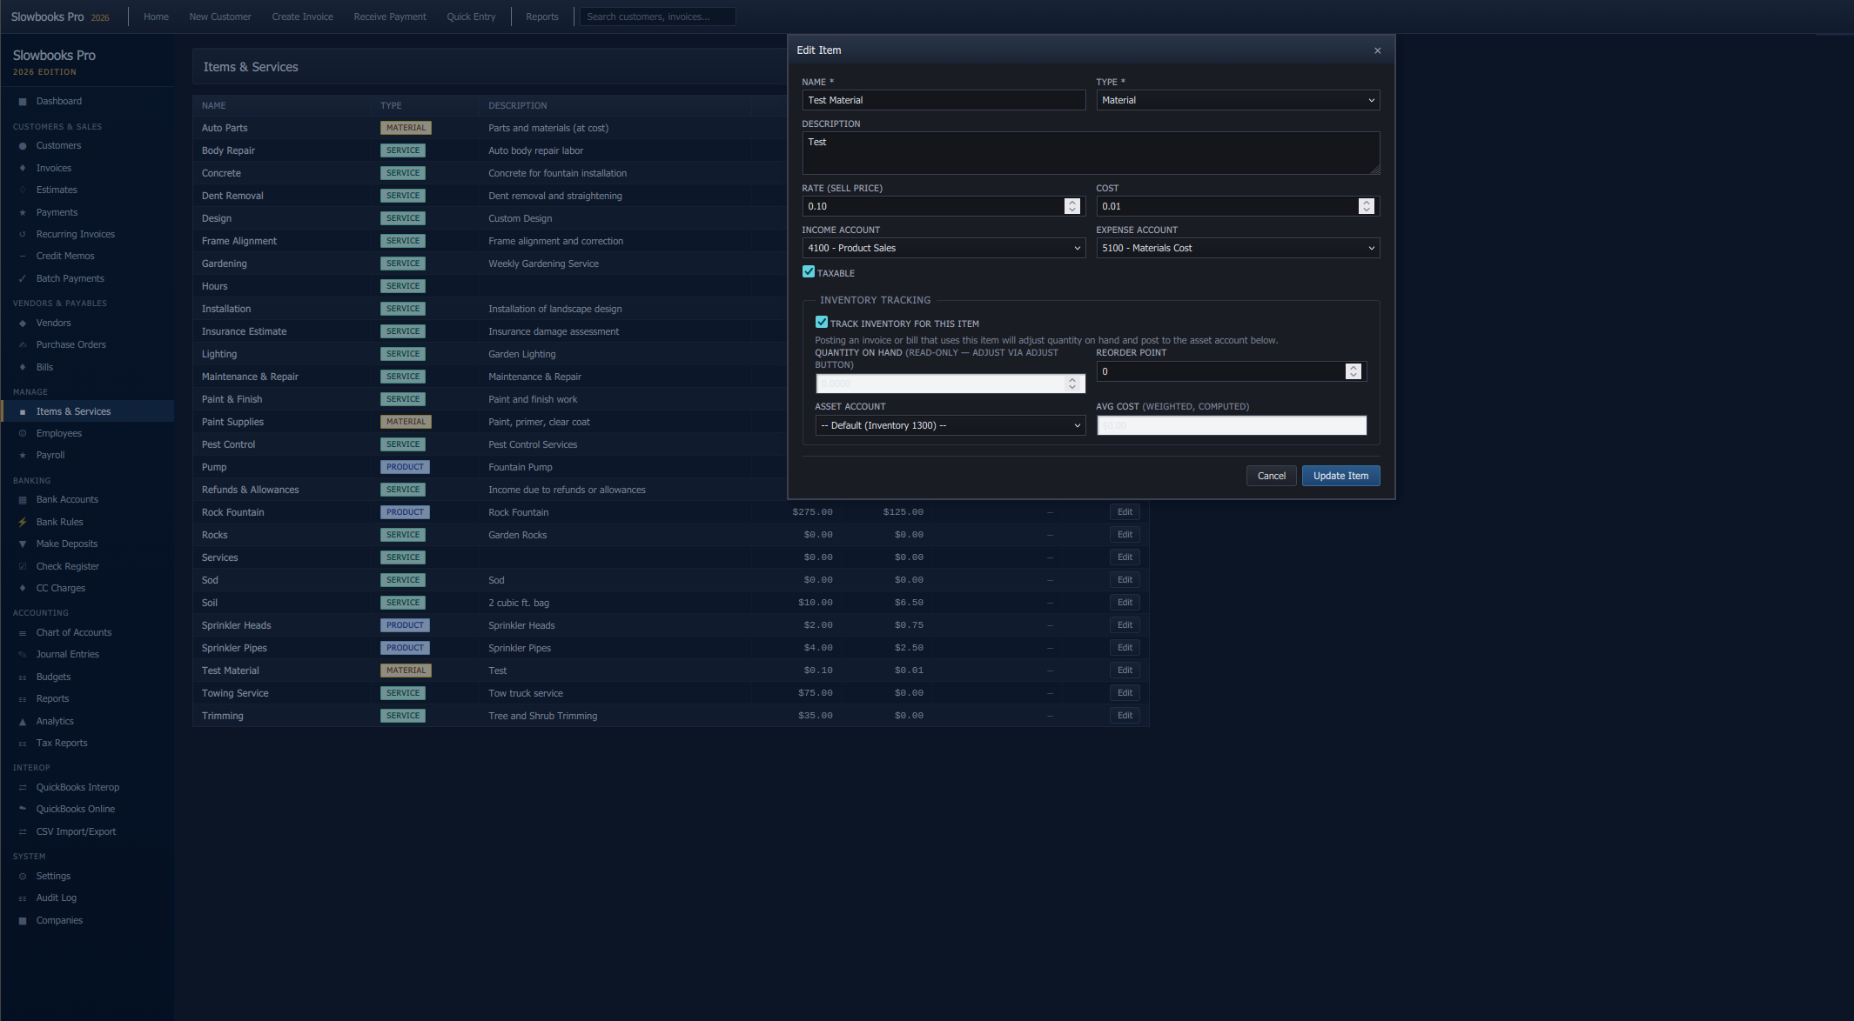Viewport: 1854px width, 1021px height.
Task: Open the Type dropdown showing Material
Action: (x=1238, y=101)
